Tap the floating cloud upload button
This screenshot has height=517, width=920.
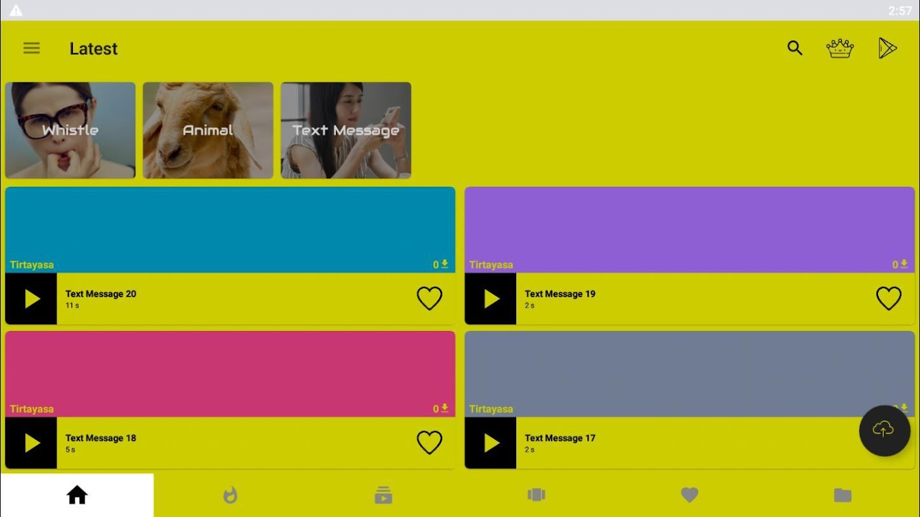tap(884, 430)
